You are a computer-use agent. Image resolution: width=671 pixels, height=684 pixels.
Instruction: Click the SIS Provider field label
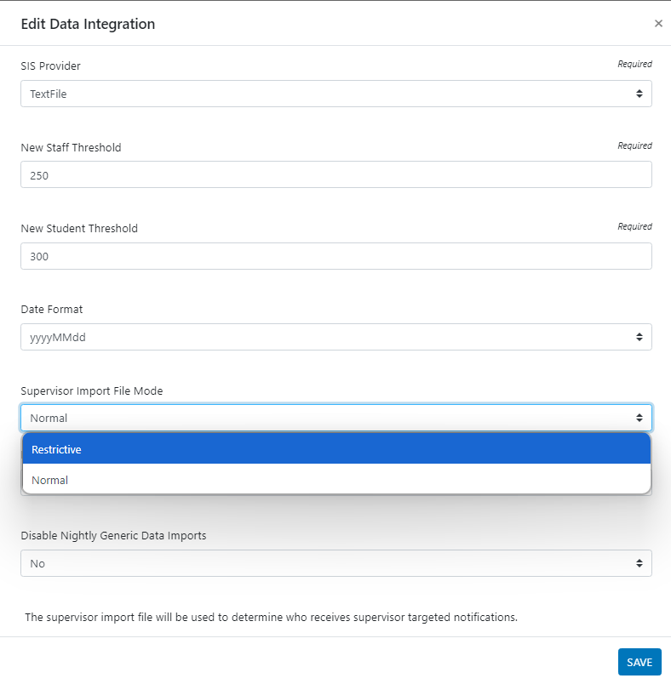coord(51,66)
